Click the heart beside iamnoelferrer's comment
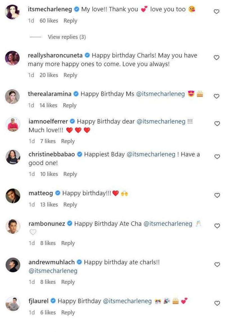This screenshot has height=332, width=225. [x=217, y=124]
